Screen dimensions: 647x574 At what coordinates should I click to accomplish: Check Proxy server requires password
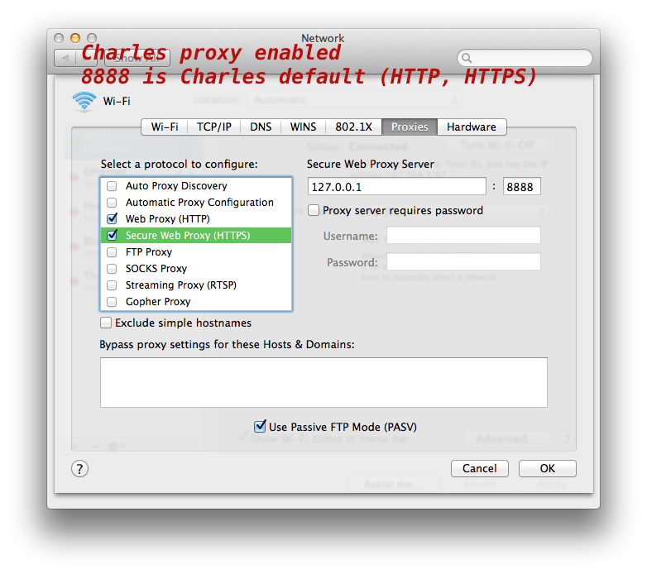click(314, 210)
